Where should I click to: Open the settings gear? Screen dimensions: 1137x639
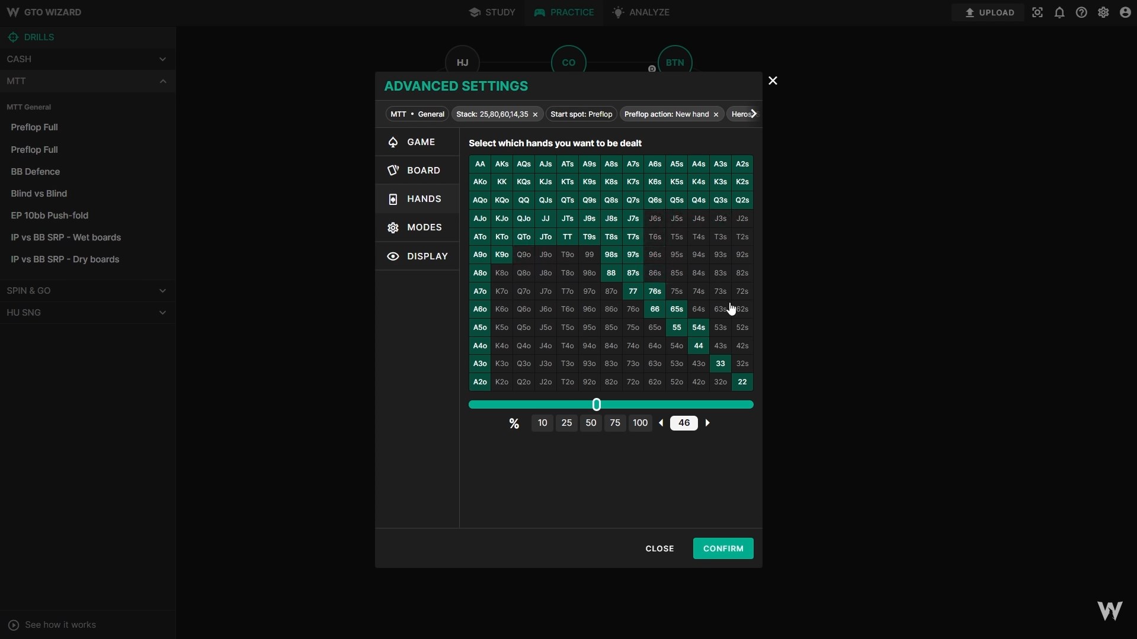(x=1103, y=12)
